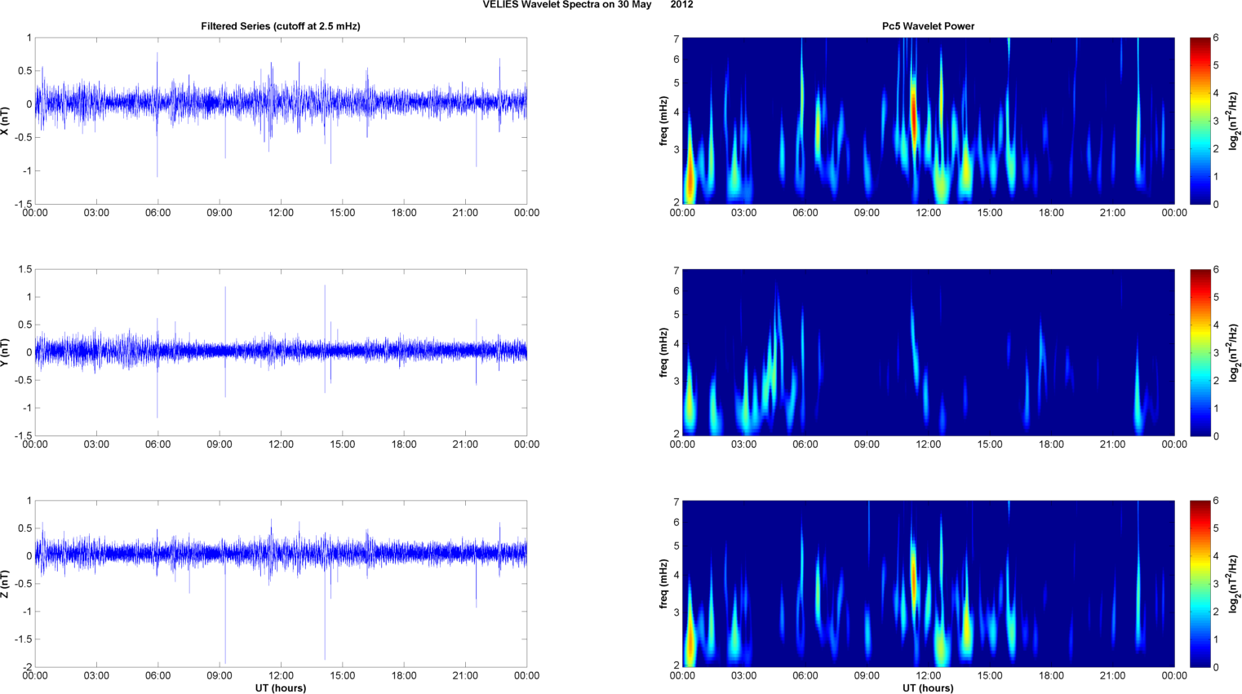Select the X component filtered series plot

pos(281,121)
